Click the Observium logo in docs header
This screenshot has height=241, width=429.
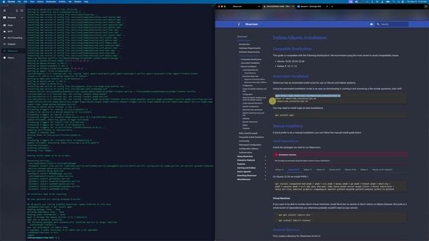pyautogui.click(x=239, y=24)
